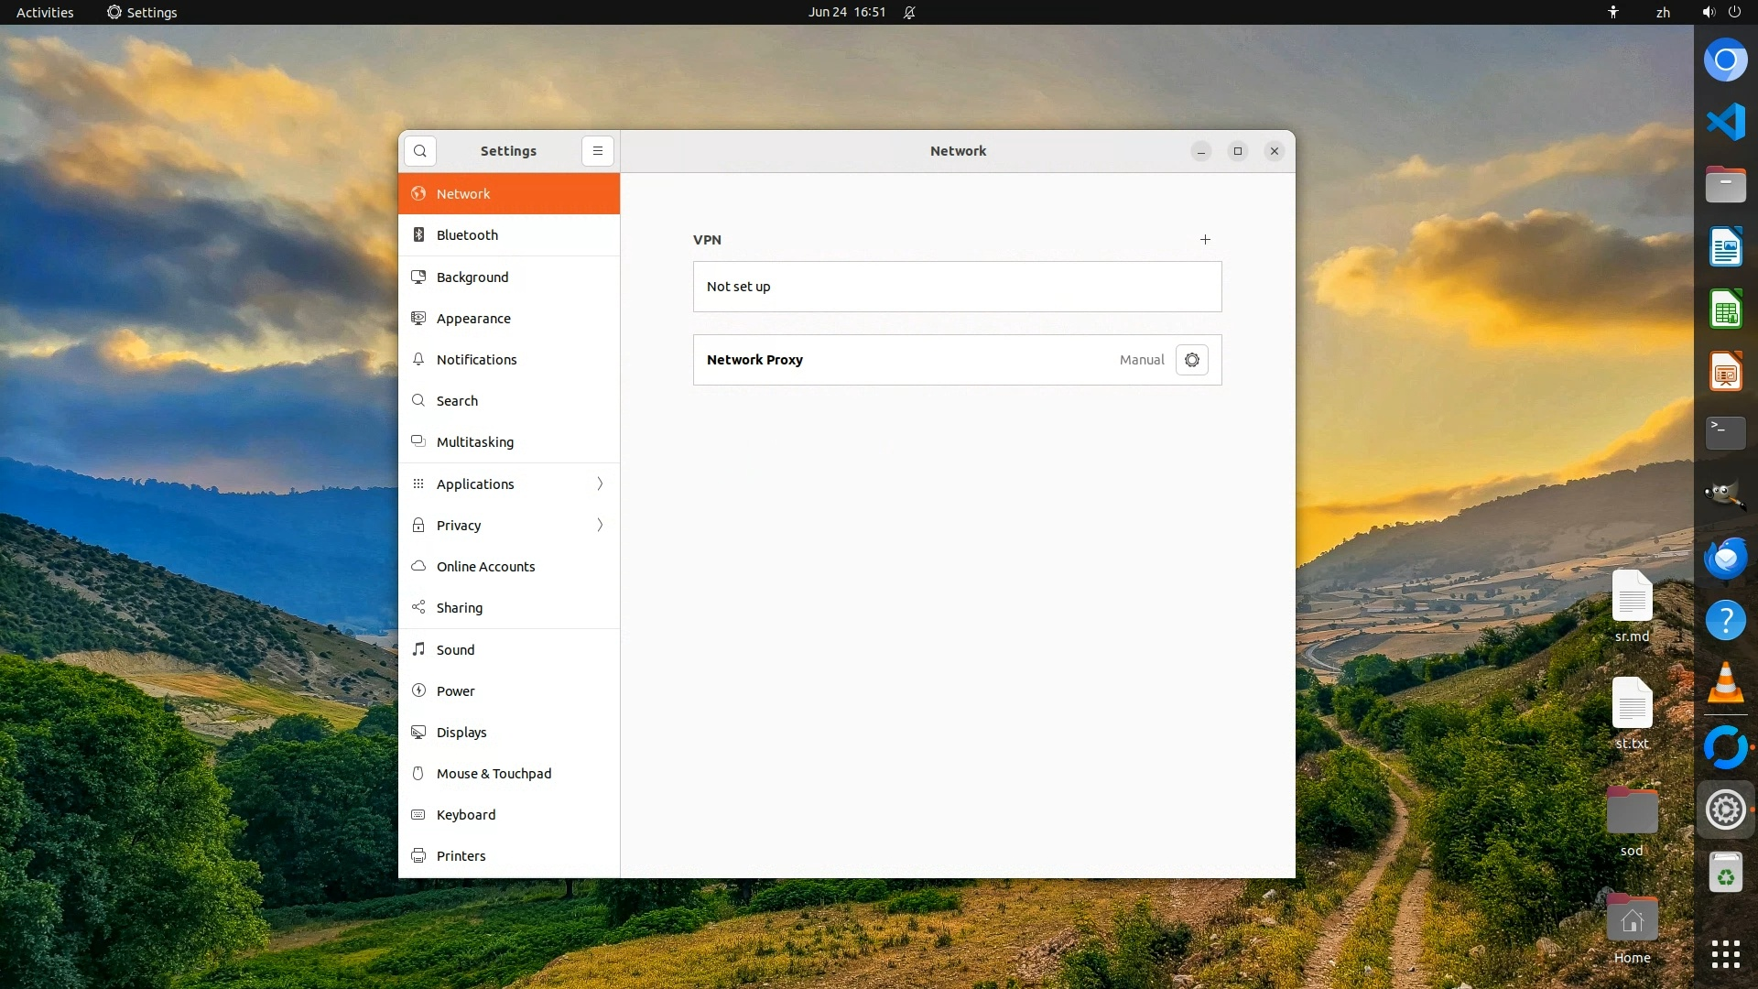Click the Activities button

(x=45, y=13)
